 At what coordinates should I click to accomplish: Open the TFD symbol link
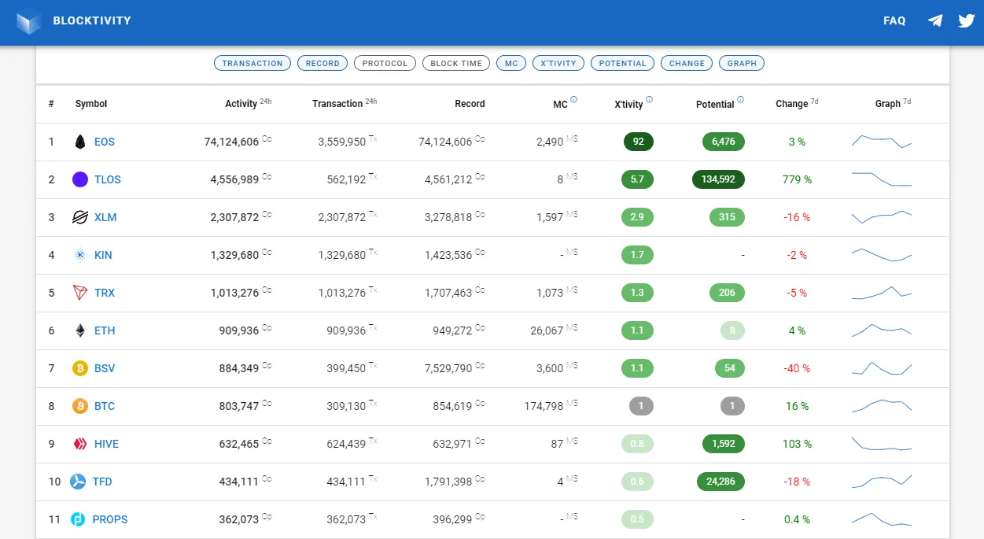[102, 482]
